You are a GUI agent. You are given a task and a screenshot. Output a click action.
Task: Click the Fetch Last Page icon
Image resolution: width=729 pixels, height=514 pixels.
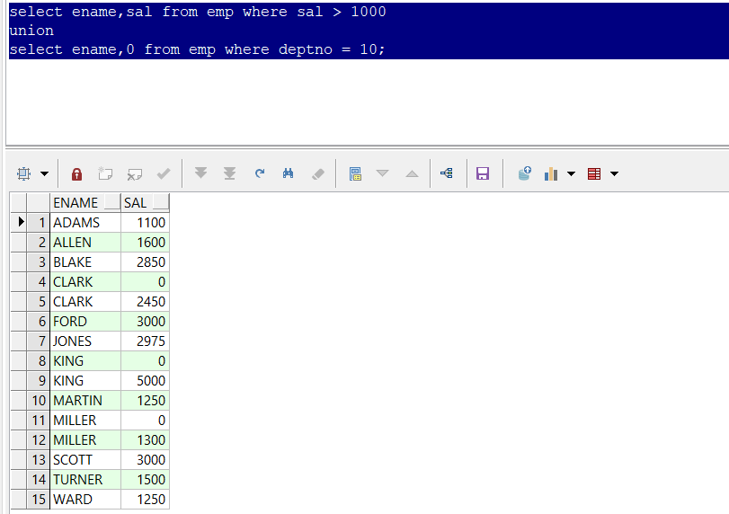[x=230, y=173]
